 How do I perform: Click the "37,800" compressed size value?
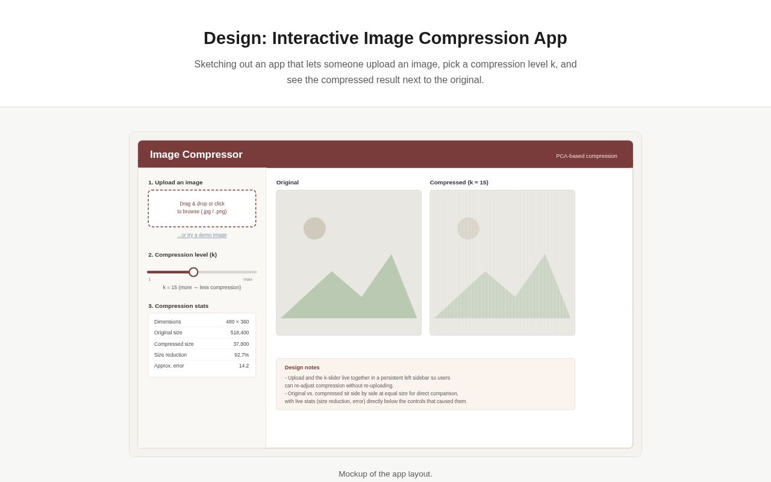[241, 344]
